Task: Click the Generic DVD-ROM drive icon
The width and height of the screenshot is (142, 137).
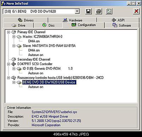Action: pos(19,69)
